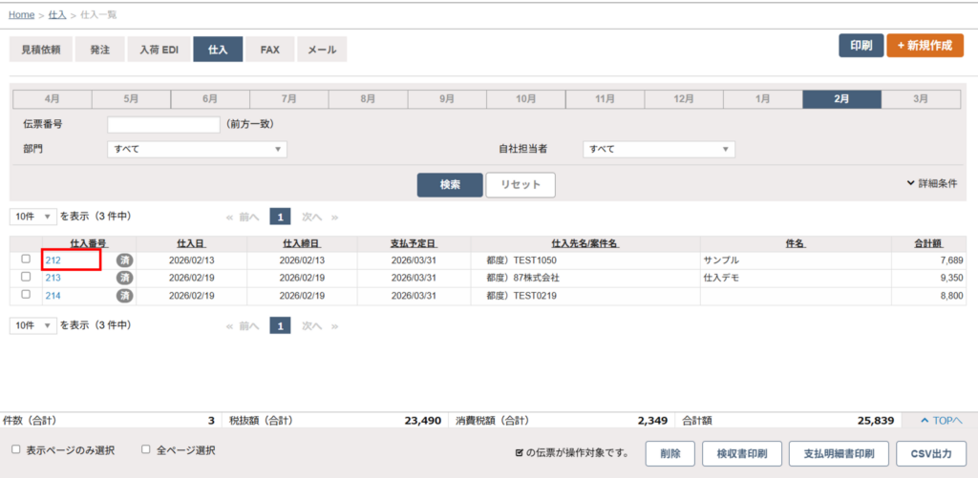Image resolution: width=978 pixels, height=478 pixels.
Task: Tick the checkbox for purchase 213
Action: pyautogui.click(x=26, y=277)
